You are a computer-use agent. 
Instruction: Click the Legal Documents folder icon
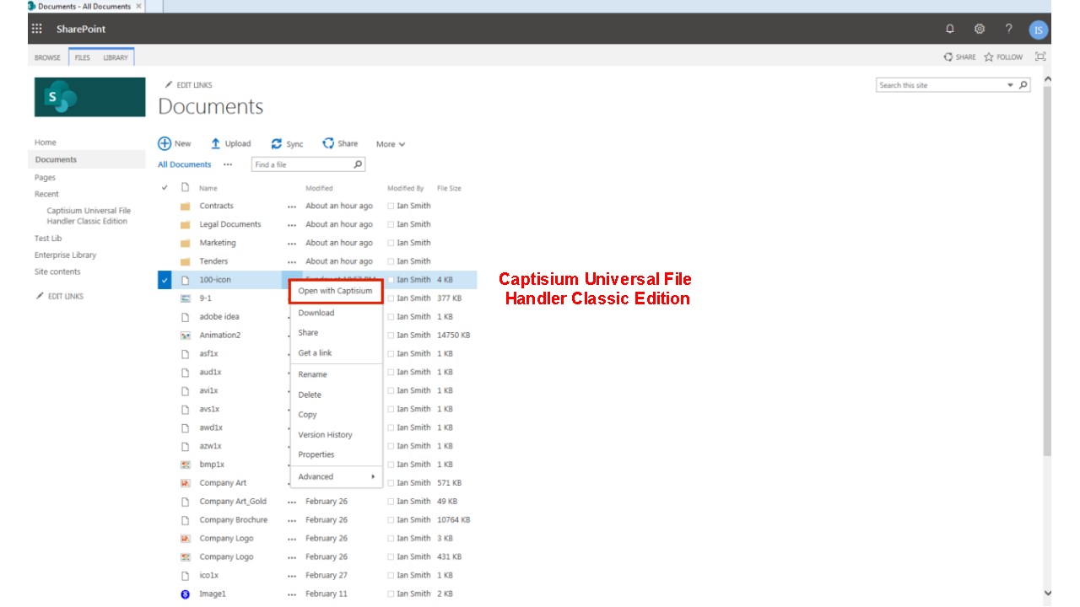point(185,225)
